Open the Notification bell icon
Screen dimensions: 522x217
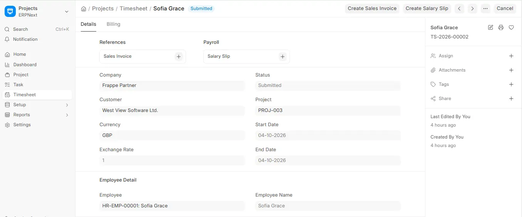(x=7, y=39)
